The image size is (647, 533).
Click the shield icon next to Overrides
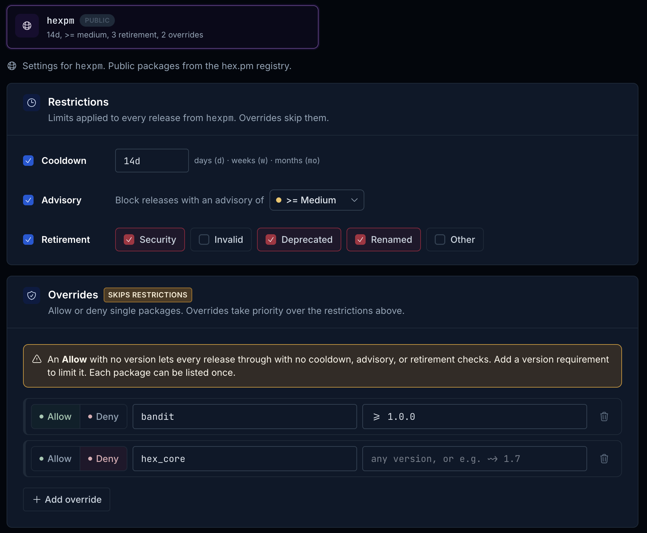(x=32, y=295)
